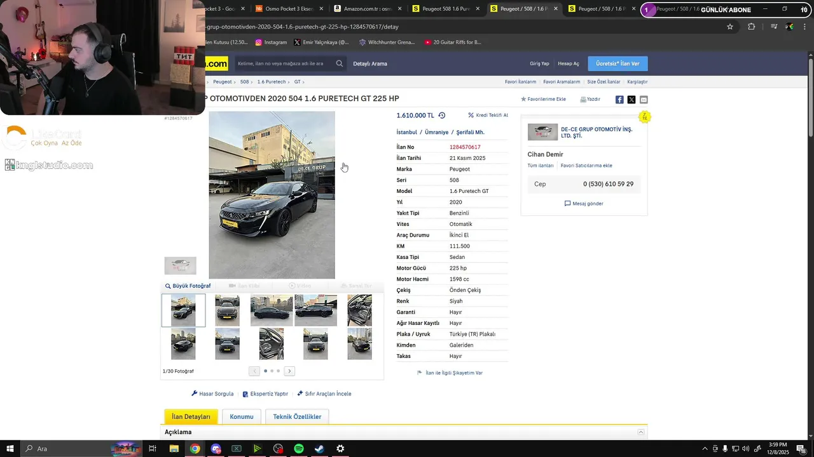814x457 pixels.
Task: Share the listing by email envelope icon
Action: pos(644,100)
